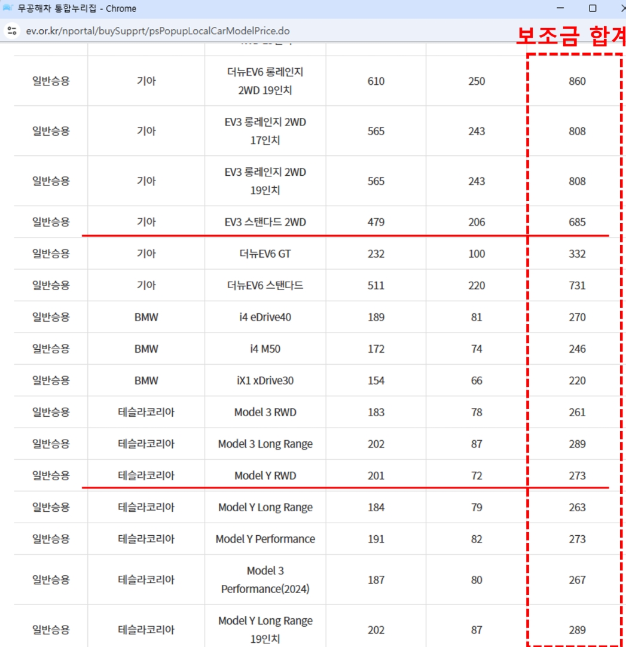Click the 250 local subsidy value
This screenshot has height=647, width=626.
(477, 81)
